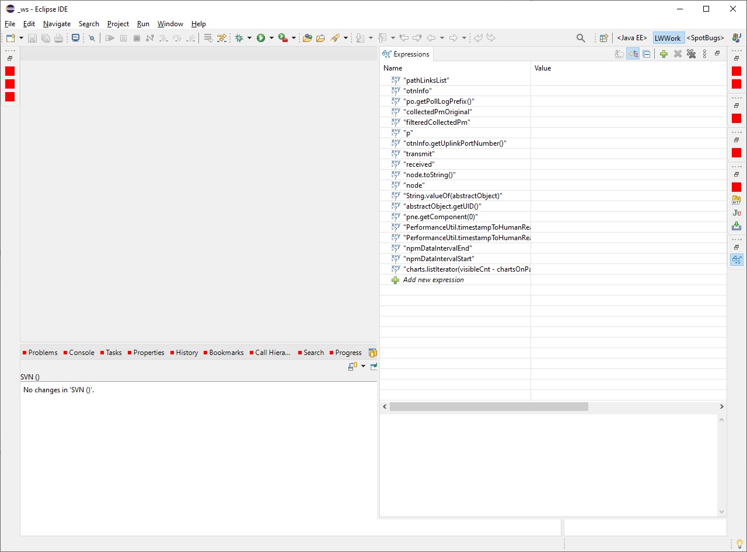The height and width of the screenshot is (552, 747).
Task: Open the New file dropdown arrow
Action: point(22,38)
